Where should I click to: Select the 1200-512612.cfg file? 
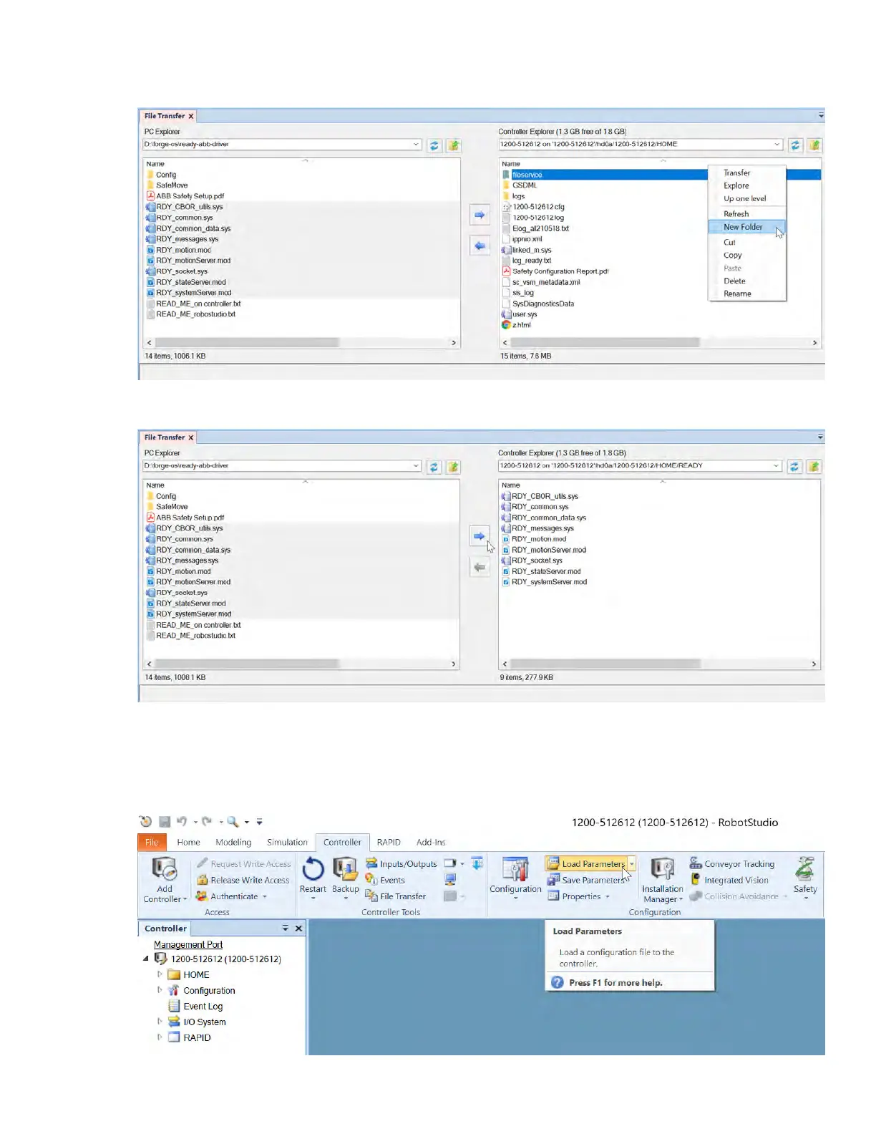tap(533, 206)
